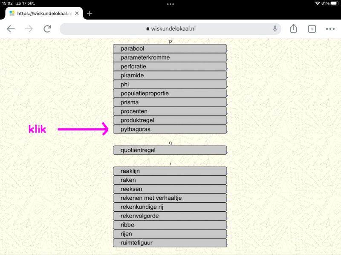Open the quotiëntregel topic
341x255 pixels.
pos(170,150)
